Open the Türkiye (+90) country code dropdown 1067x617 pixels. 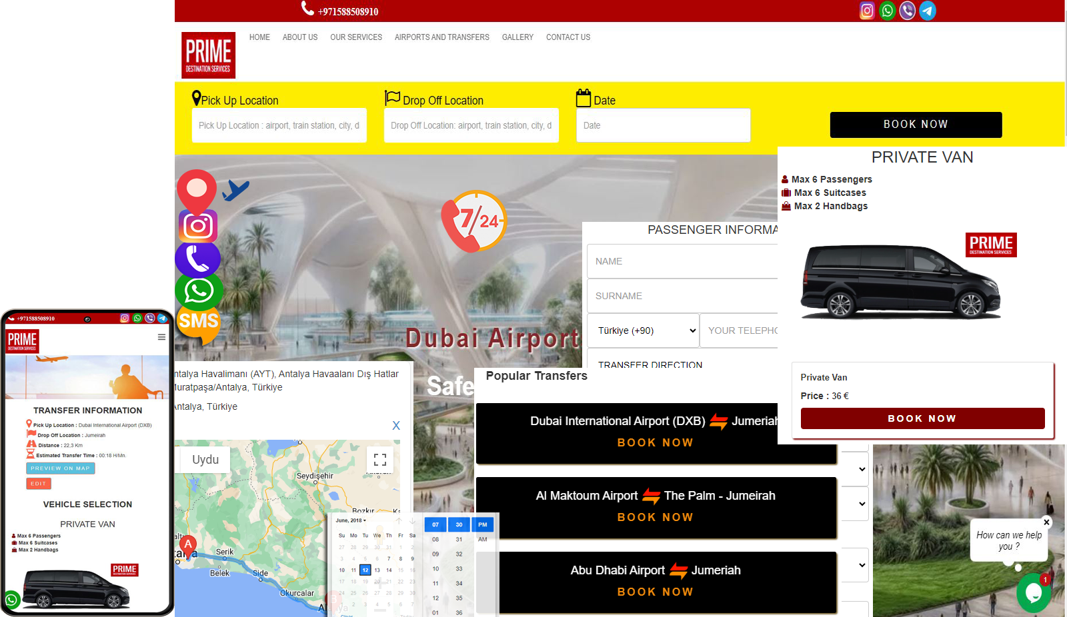point(644,330)
